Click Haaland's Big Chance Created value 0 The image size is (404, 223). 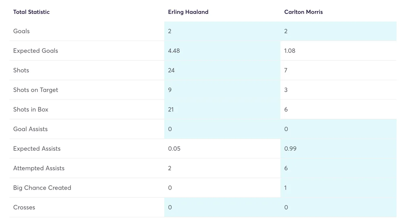pos(170,188)
